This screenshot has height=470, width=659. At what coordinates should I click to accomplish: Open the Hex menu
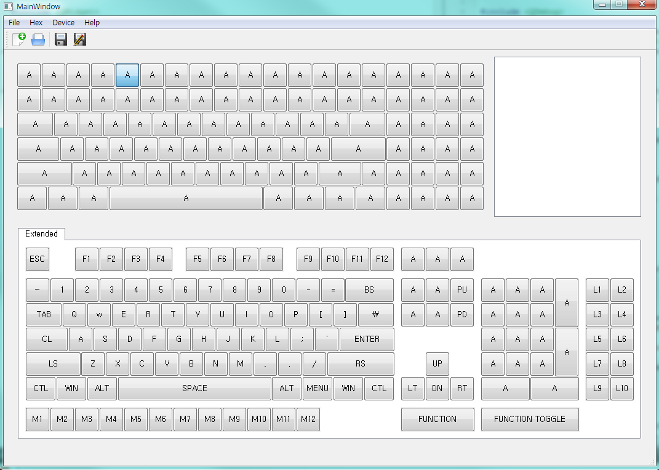click(x=36, y=23)
